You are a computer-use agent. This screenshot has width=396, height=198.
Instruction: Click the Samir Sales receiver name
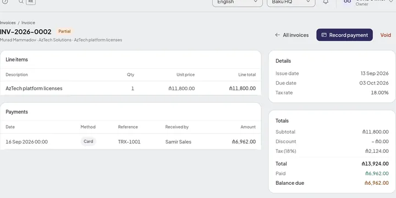(x=178, y=142)
